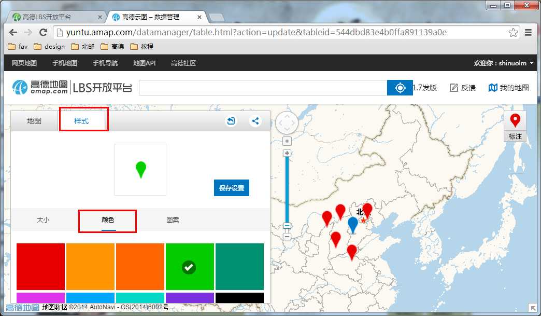Bookmark page using star icon
This screenshot has width=541, height=316.
tap(513, 33)
